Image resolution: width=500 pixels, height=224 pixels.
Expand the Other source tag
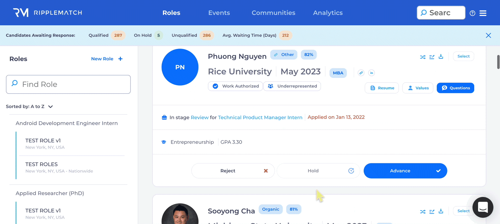coord(283,54)
